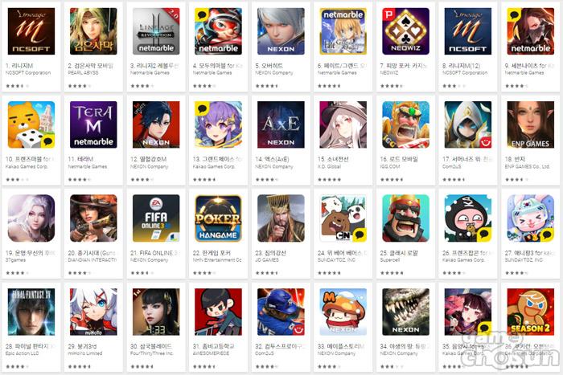
Task: Open the Neowiz Pmang Poker icon
Action: [x=405, y=31]
